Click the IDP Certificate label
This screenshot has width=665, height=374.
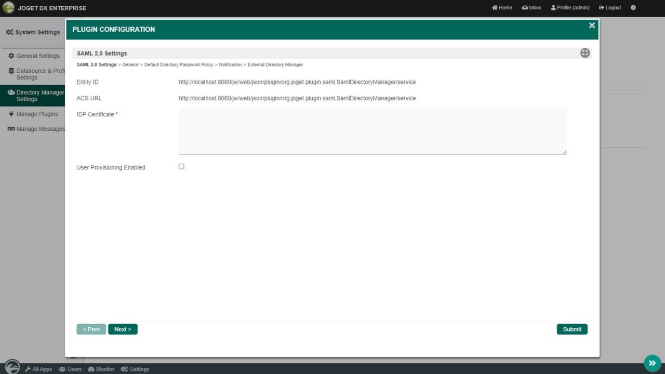(x=95, y=114)
